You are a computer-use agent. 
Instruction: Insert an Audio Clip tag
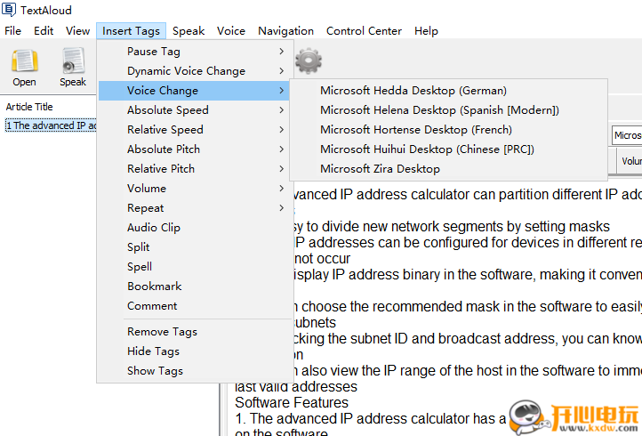click(154, 228)
